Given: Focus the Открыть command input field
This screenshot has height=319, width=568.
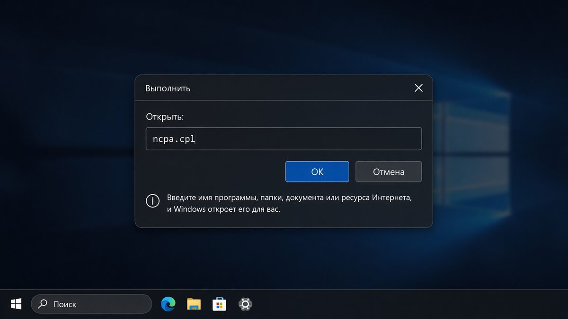Looking at the screenshot, I should tap(284, 139).
